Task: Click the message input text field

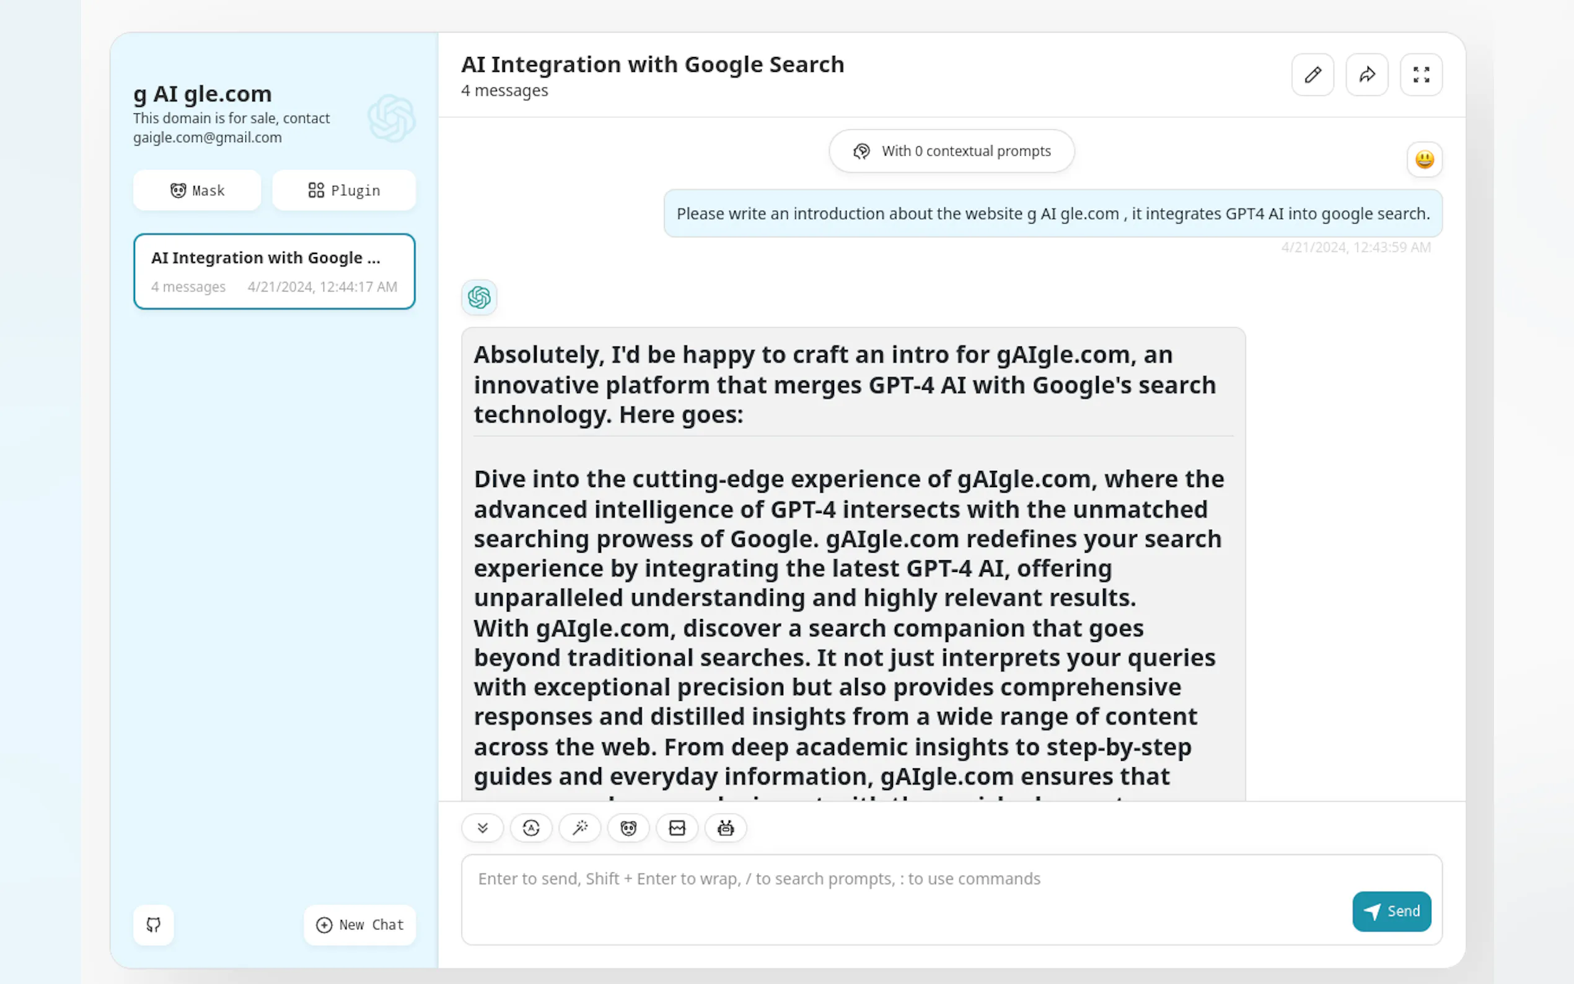Action: coord(911,898)
